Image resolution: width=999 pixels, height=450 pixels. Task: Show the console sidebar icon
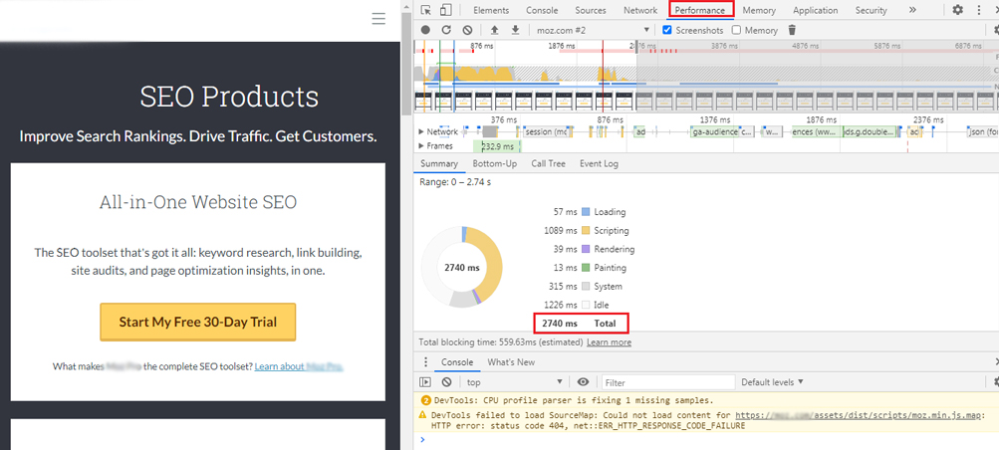tap(425, 382)
